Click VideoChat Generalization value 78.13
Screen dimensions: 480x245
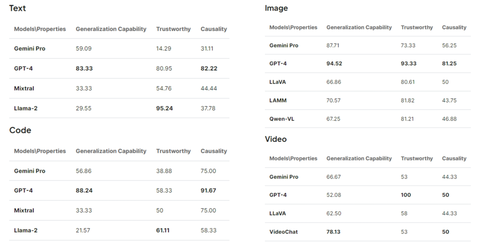click(x=333, y=232)
